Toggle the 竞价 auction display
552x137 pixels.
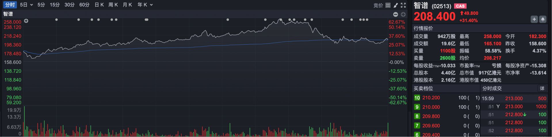tap(378, 5)
